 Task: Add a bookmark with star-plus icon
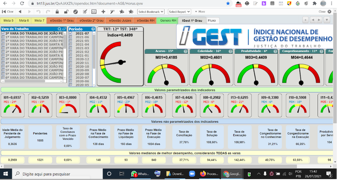tap(122, 11)
